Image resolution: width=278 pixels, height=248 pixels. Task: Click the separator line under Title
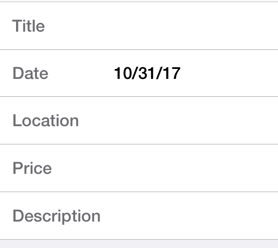139,50
